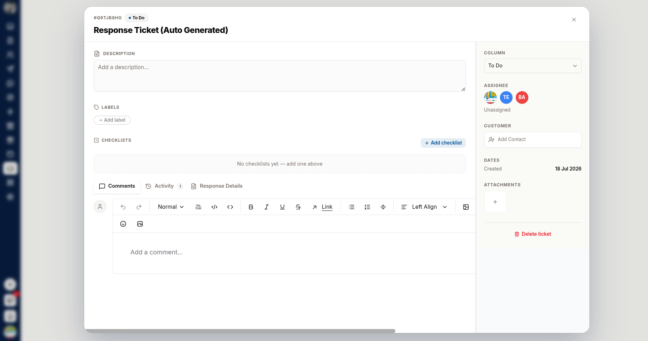Open the Response Details tab

[x=217, y=186]
